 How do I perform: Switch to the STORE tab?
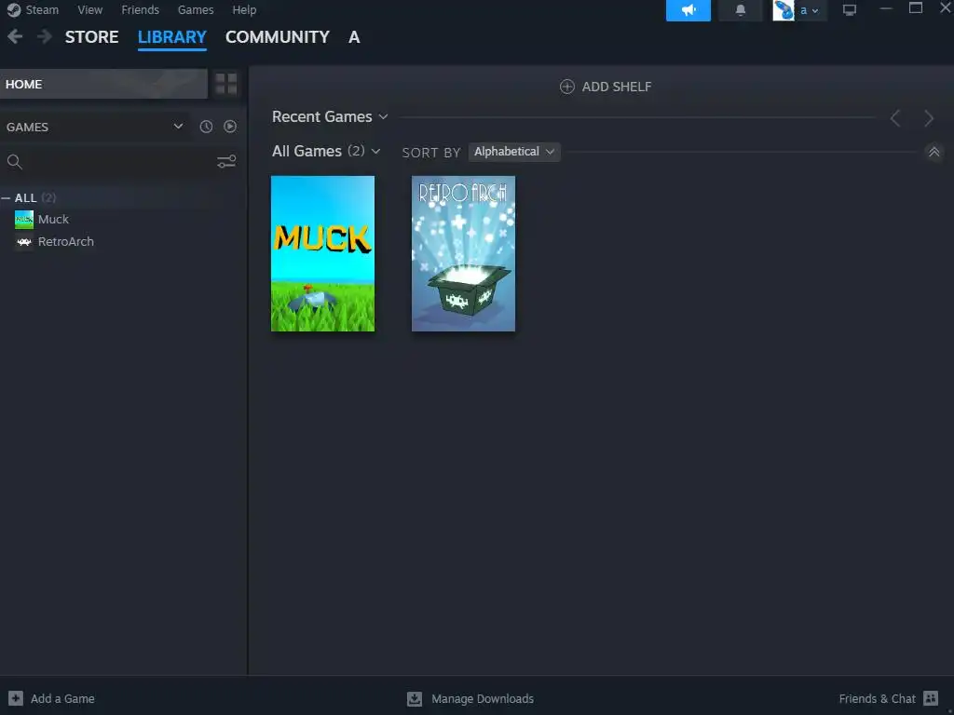pos(92,37)
